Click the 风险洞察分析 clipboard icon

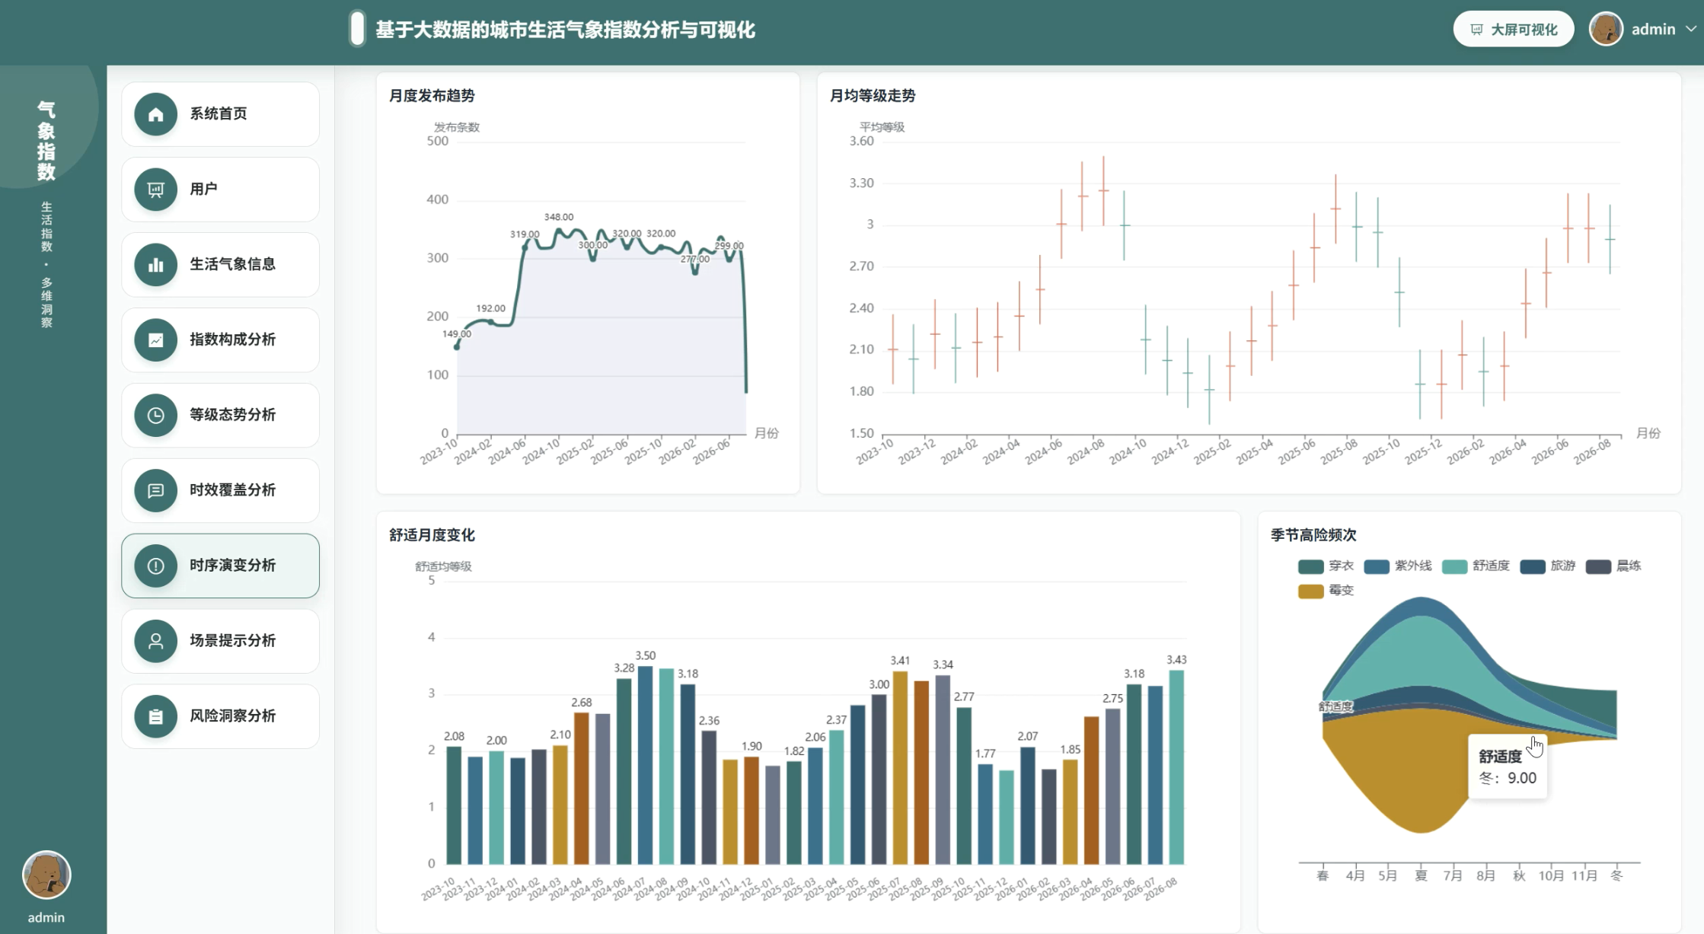pyautogui.click(x=155, y=717)
